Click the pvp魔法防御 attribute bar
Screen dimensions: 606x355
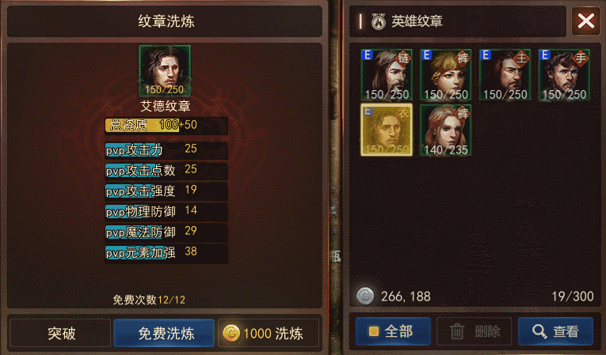(166, 232)
